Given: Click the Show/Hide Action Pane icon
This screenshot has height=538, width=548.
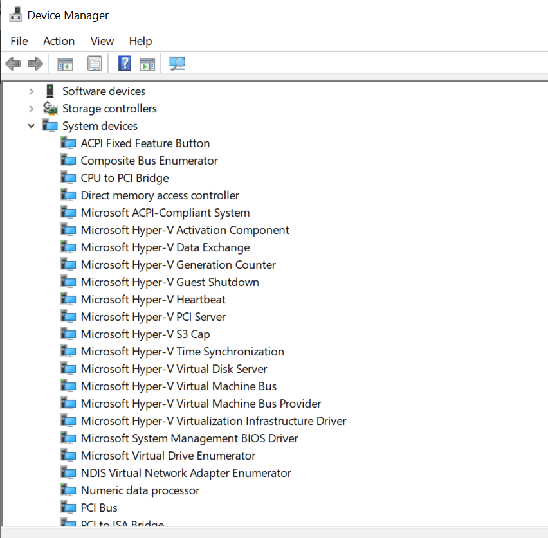Looking at the screenshot, I should coord(147,64).
